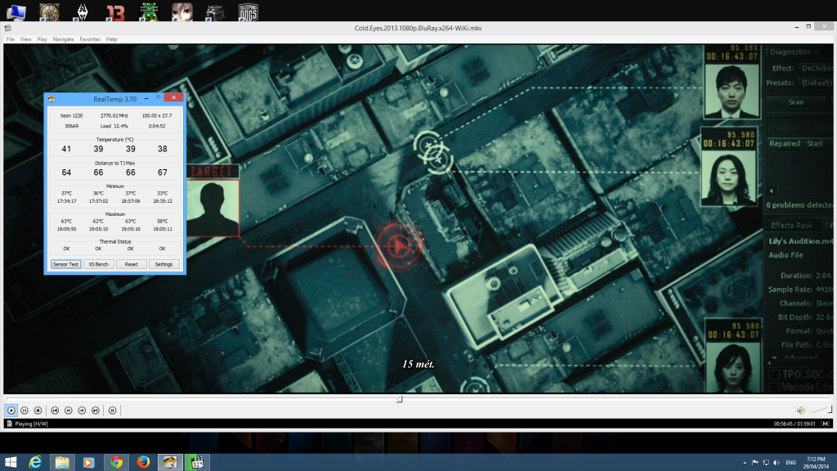
Task: Click the Play button in the player controls
Action: [11, 410]
